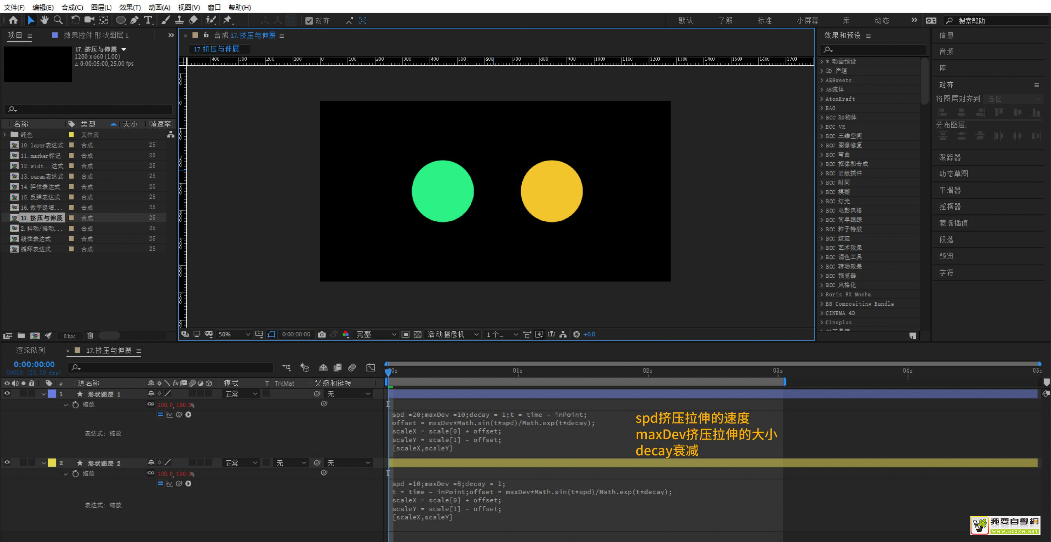Viewport: 1051px width, 542px height.
Task: Open the 完整 resolution dropdown
Action: 375,334
